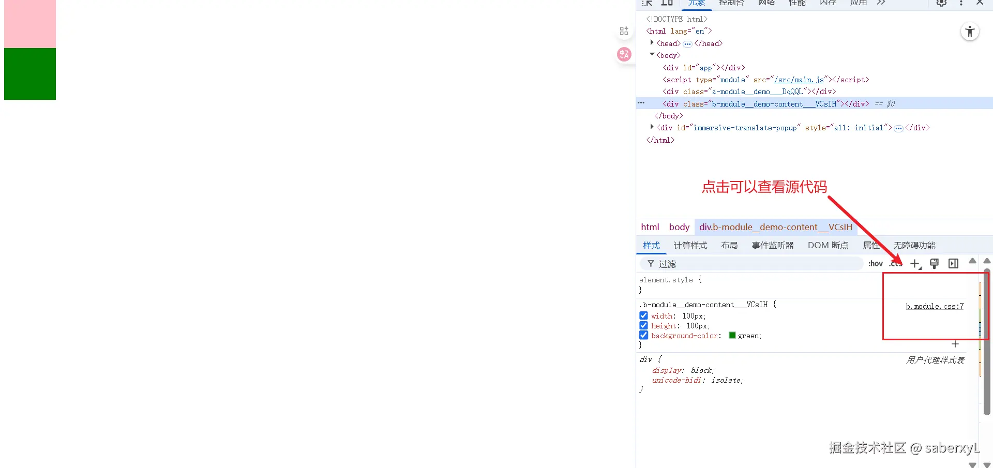This screenshot has width=993, height=468.
Task: Toggle the .cls element classes button
Action: (x=895, y=264)
